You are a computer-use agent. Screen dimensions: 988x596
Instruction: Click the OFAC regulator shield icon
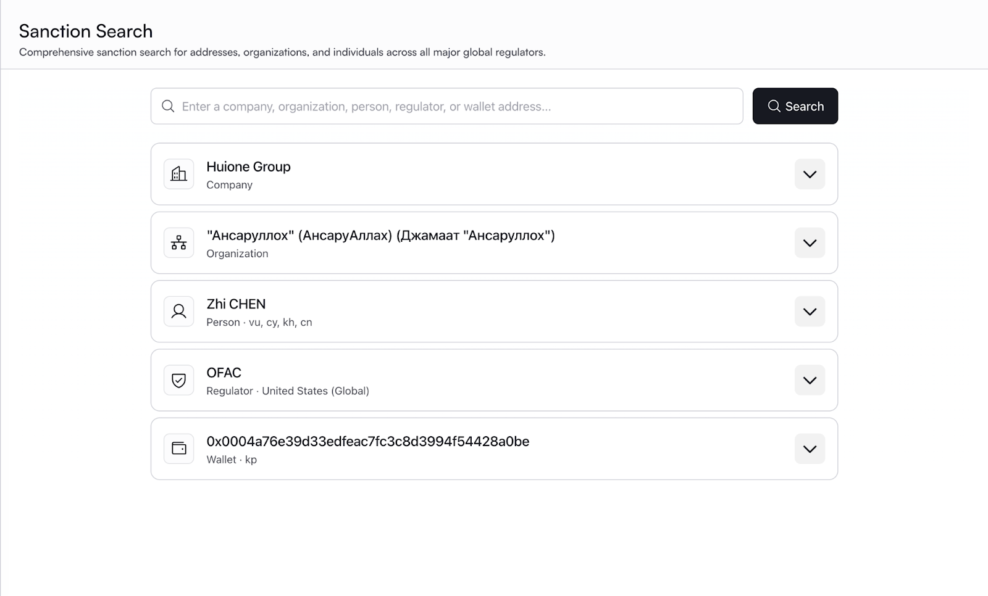point(179,380)
